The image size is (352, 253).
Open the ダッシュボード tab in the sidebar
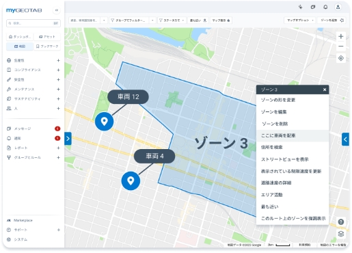pyautogui.click(x=20, y=37)
